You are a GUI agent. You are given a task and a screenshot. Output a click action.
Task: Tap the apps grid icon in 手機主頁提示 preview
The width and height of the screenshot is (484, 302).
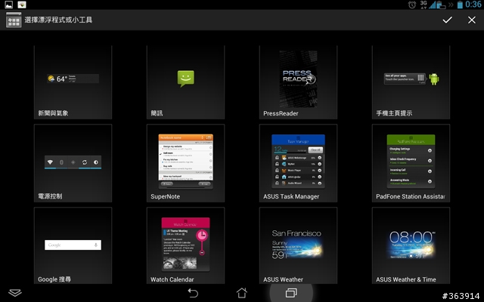pos(420,77)
